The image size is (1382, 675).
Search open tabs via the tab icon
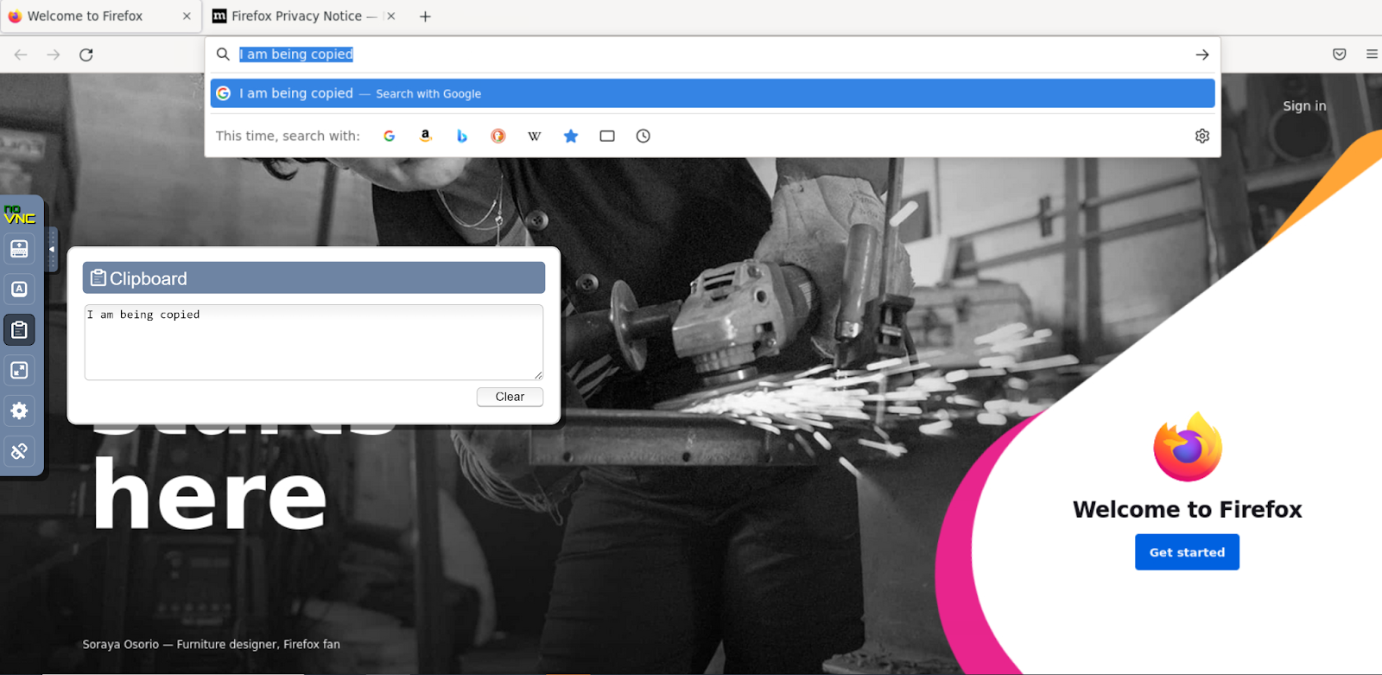607,136
